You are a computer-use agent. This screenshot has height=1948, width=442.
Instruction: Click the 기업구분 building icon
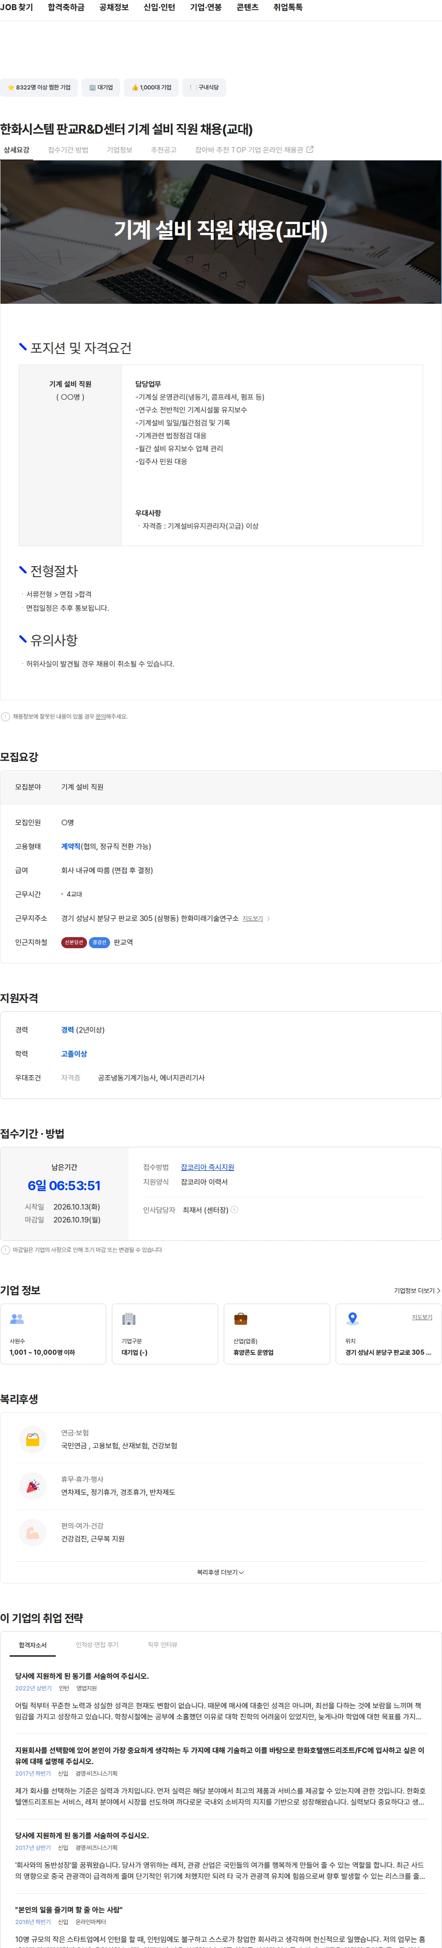point(128,1319)
